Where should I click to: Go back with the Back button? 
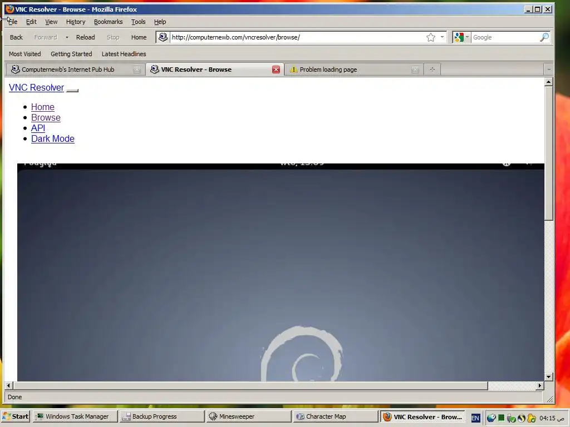[16, 37]
